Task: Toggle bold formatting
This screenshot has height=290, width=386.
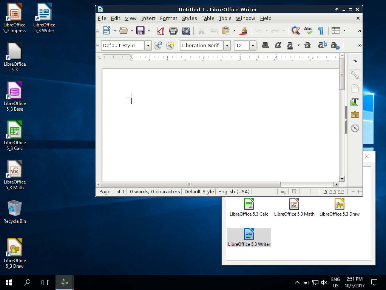Action: 265,45
